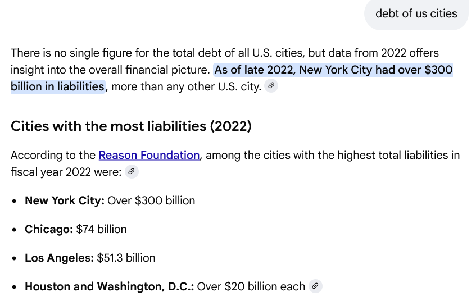The height and width of the screenshot is (301, 476).
Task: Click the "There is no single figure" opening sentence
Action: (73, 53)
